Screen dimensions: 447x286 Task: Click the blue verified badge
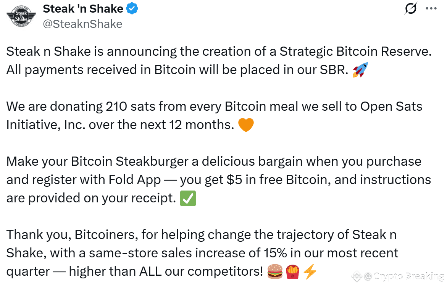[x=132, y=8]
